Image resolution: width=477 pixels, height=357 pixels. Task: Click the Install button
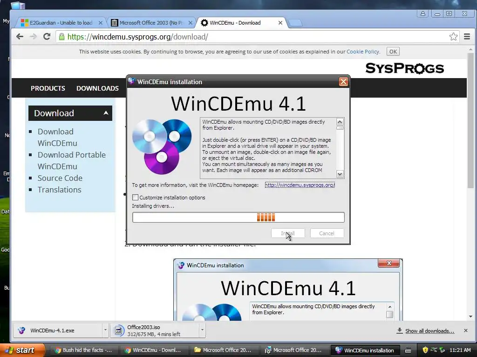(x=288, y=233)
